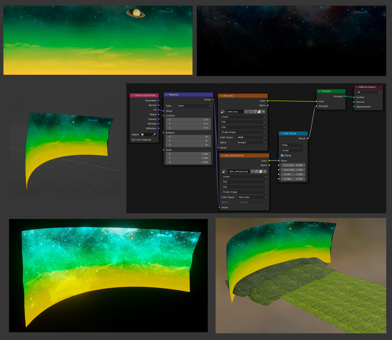Uncheck Clamp in Map Range node
The width and height of the screenshot is (392, 340).
tap(282, 155)
